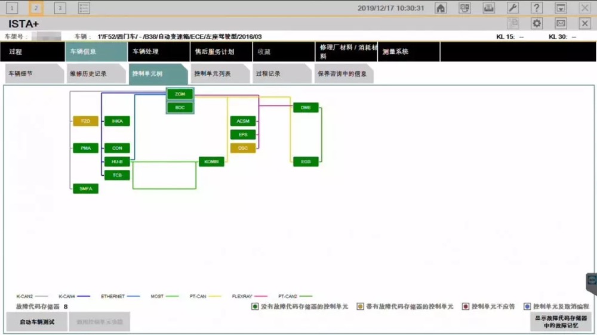Click the minimize-to-tray icon in top bar

(x=561, y=8)
